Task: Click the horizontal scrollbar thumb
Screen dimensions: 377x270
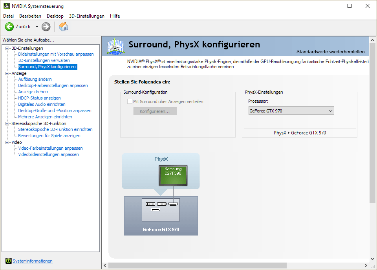Action: pyautogui.click(x=198, y=265)
